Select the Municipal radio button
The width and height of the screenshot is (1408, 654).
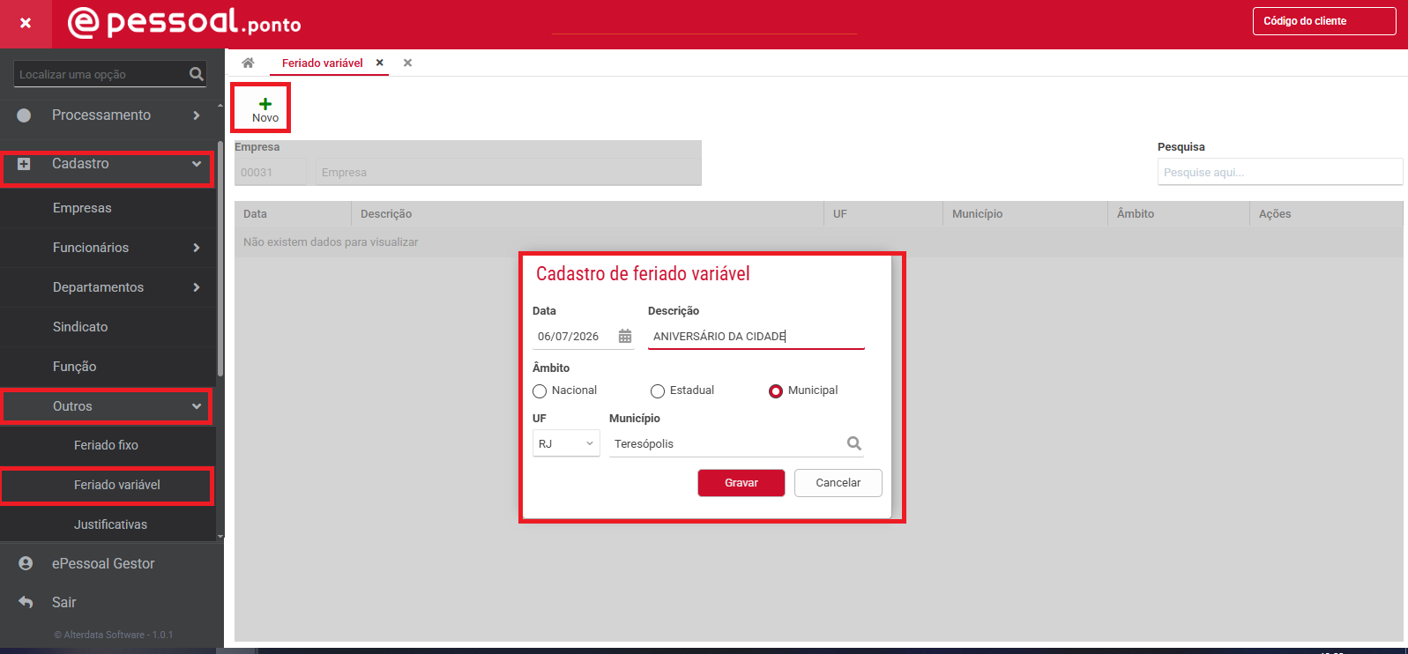[776, 391]
